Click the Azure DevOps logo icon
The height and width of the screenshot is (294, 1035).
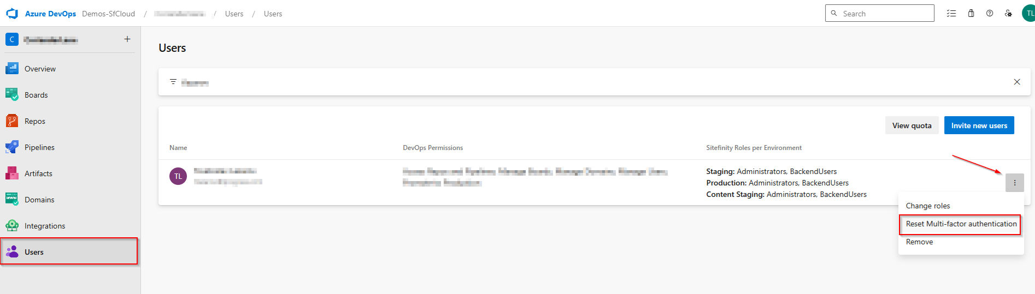point(12,14)
